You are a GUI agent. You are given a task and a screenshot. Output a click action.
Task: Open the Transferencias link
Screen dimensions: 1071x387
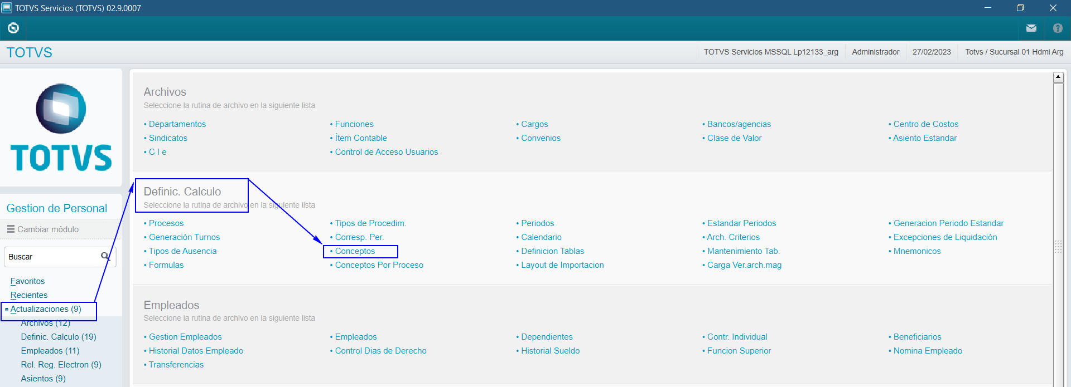[176, 365]
